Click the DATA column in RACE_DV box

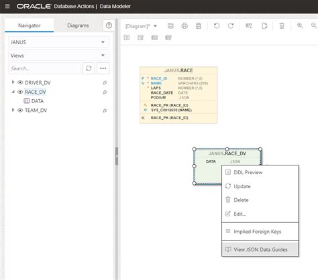click(211, 161)
